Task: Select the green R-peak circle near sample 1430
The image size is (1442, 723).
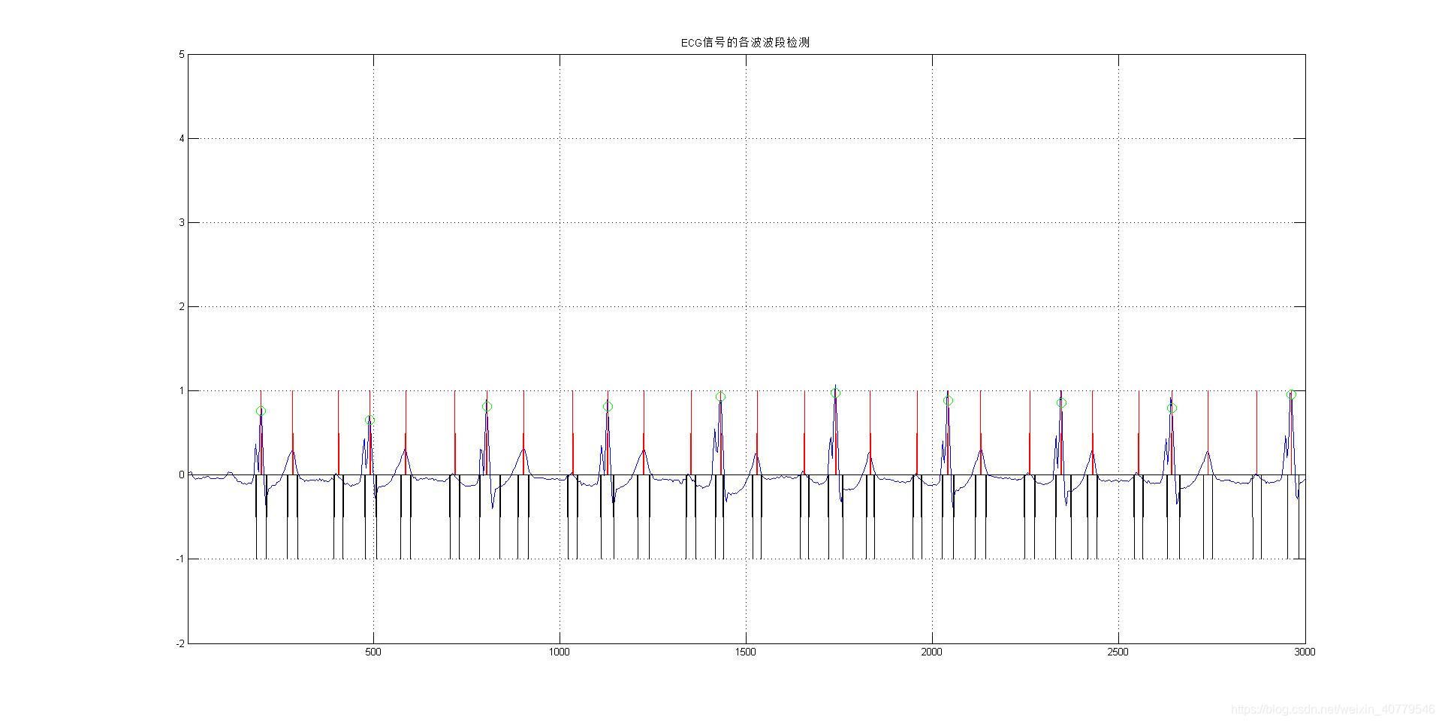Action: pyautogui.click(x=720, y=396)
